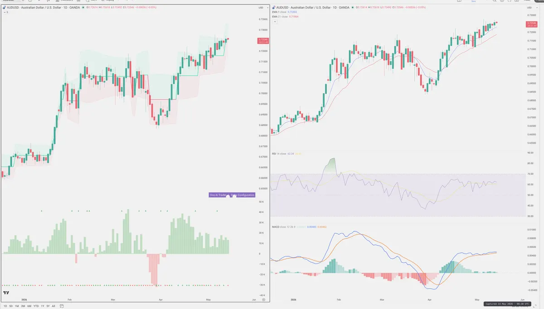The image size is (544, 309).
Task: Open the go-to-date calendar icon
Action: pos(62,306)
